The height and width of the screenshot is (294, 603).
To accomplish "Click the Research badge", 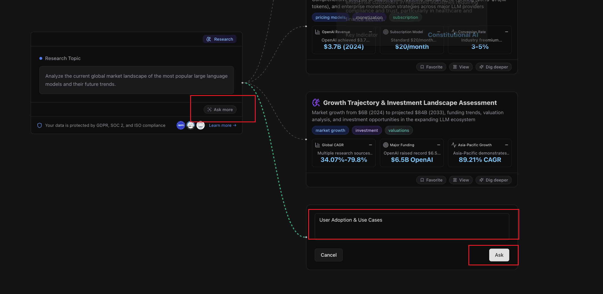I will pyautogui.click(x=220, y=39).
